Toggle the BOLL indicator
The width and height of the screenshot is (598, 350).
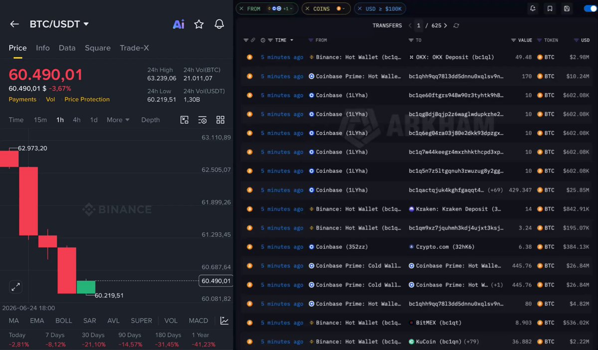(64, 321)
